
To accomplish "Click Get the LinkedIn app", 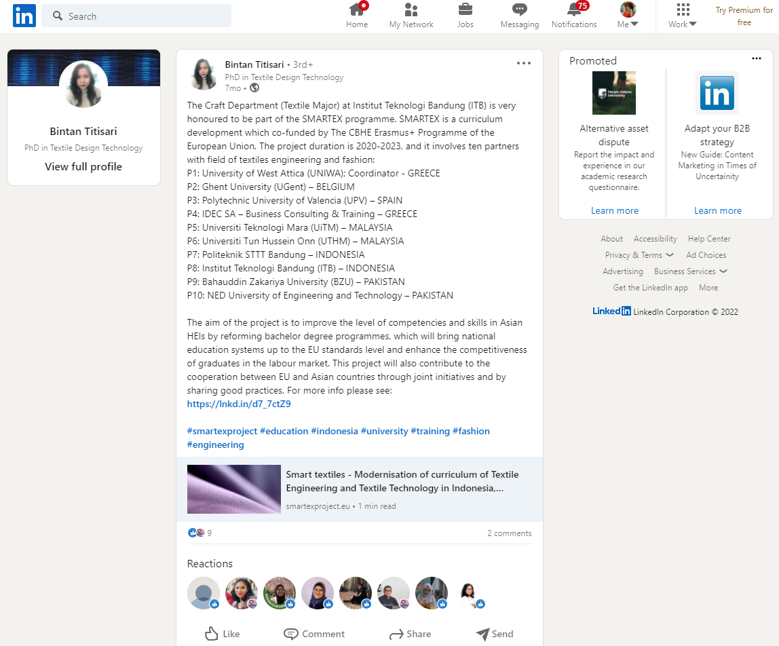I will 650,288.
